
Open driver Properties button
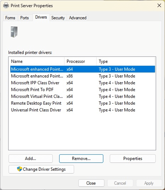tap(133, 159)
